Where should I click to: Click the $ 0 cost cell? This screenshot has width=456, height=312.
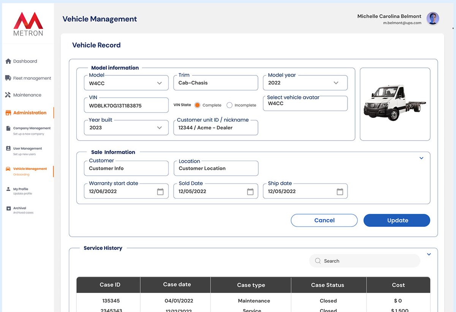[398, 301]
